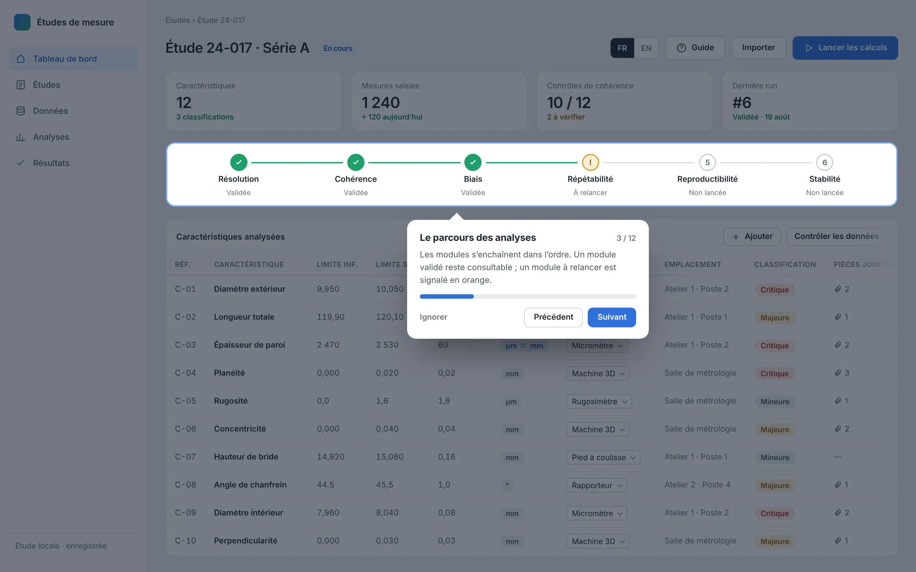Screen dimensions: 916x572
Task: Open attachments paperclip for Diamètre intérieur row
Action: point(838,513)
